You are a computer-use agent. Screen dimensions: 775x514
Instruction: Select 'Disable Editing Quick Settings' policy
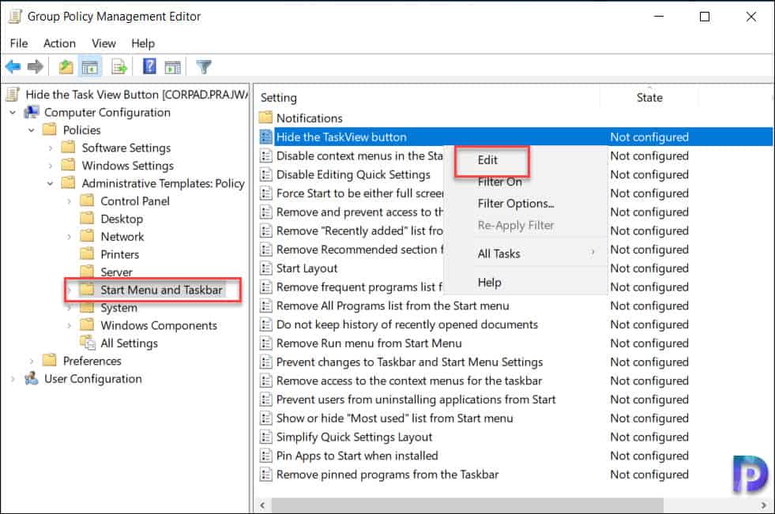[353, 174]
